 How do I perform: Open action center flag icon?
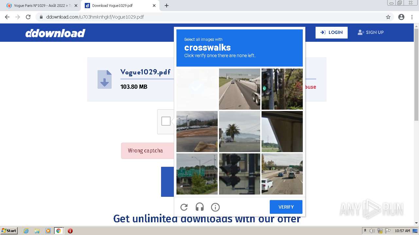tap(388, 231)
